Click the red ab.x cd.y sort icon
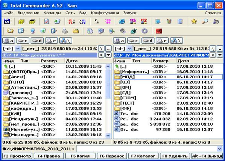Screen dimensions: 225x161 tap(71, 21)
